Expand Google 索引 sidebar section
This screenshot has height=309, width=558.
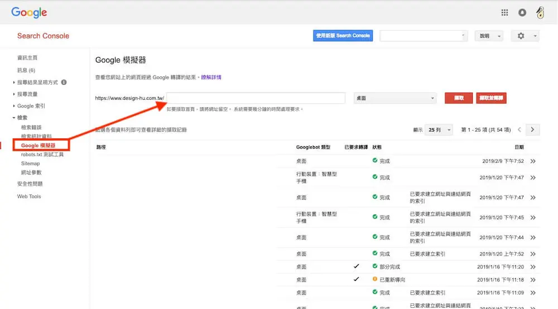click(13, 106)
